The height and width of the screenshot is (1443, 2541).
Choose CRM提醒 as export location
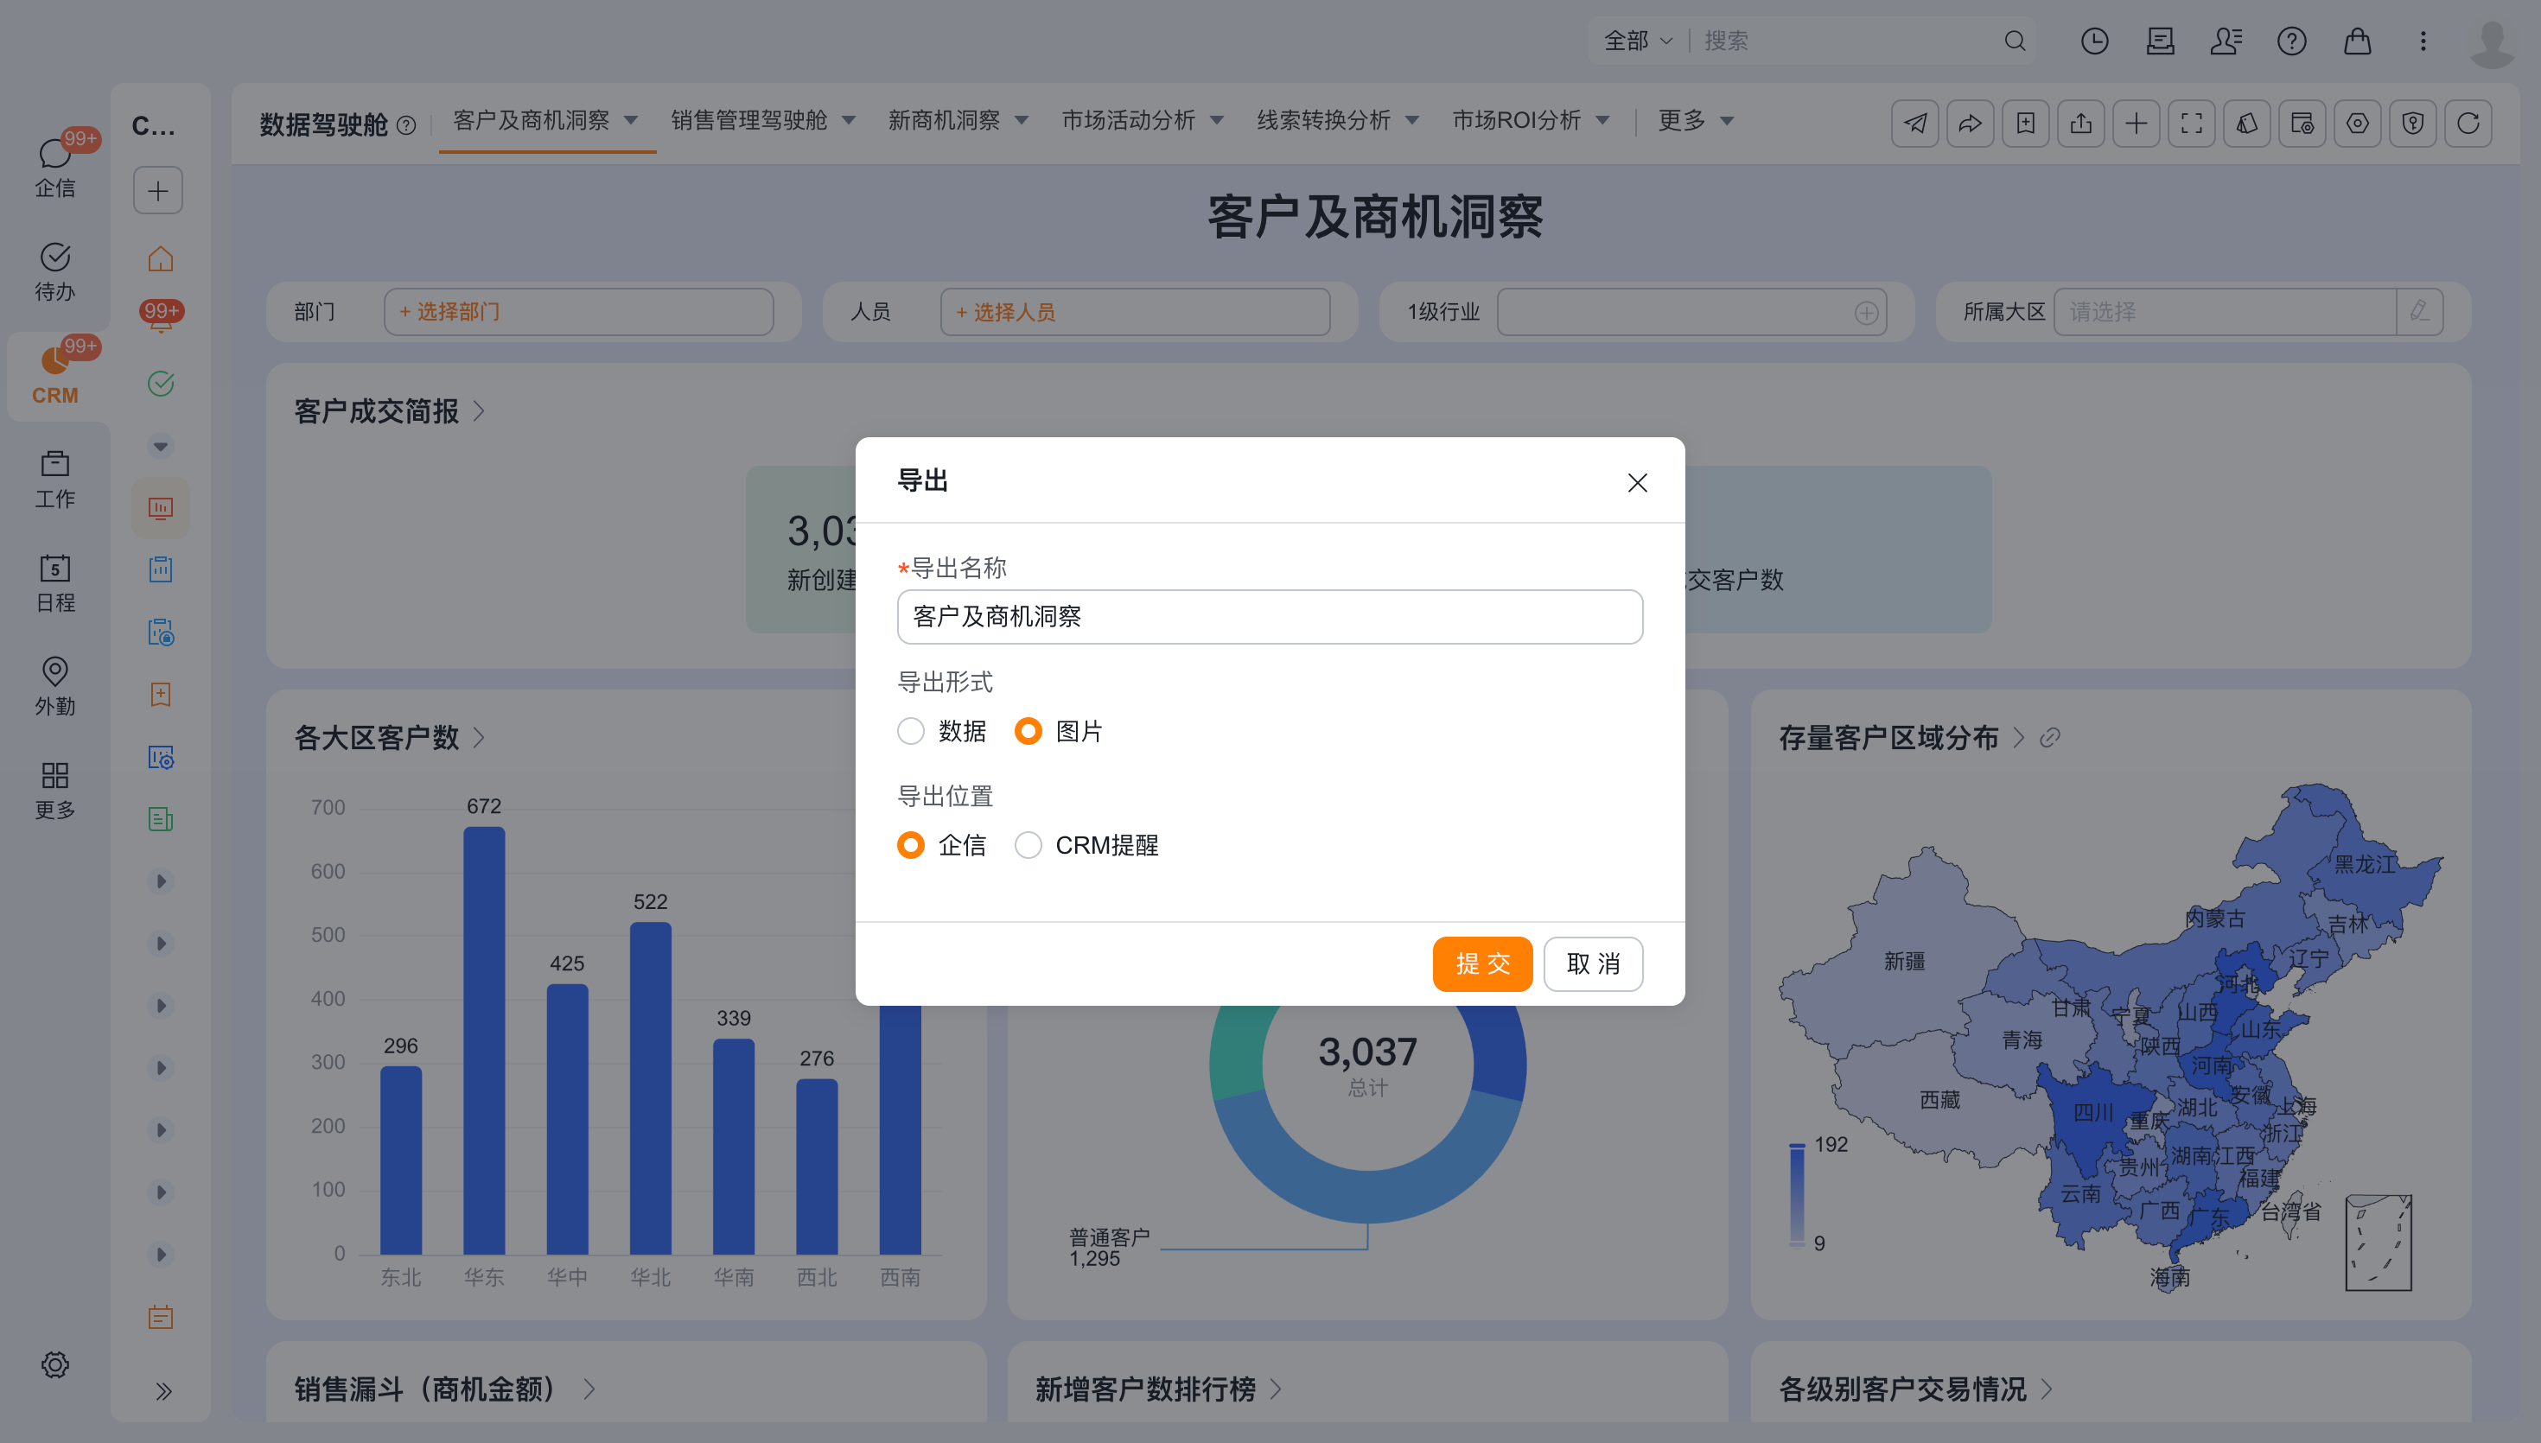1028,845
